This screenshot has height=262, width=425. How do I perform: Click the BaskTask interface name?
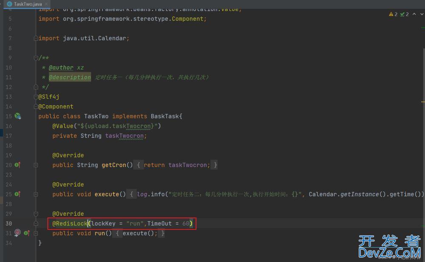(x=165, y=116)
